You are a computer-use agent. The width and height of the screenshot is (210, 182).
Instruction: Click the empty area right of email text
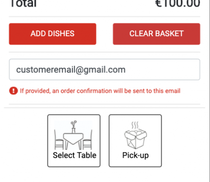pos(163,70)
